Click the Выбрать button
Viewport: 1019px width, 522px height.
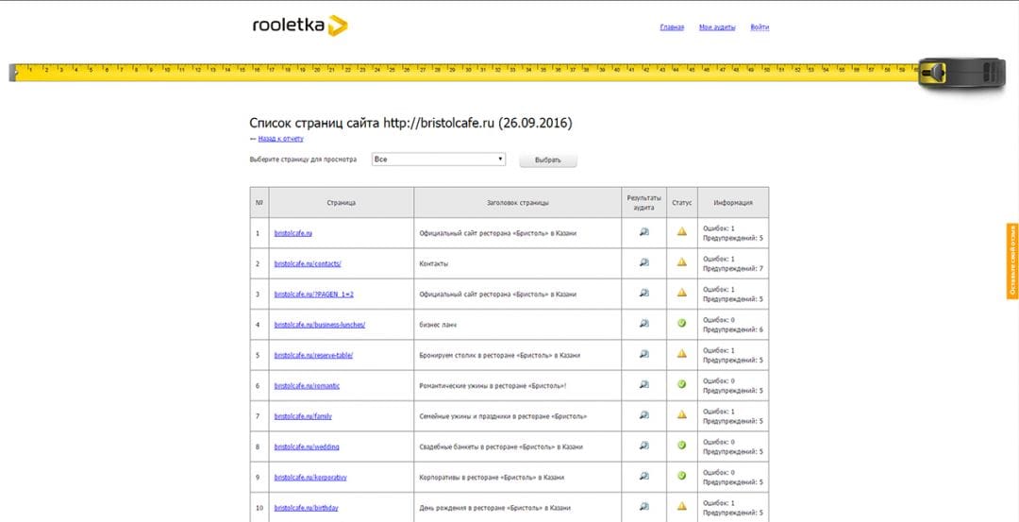[x=548, y=160]
